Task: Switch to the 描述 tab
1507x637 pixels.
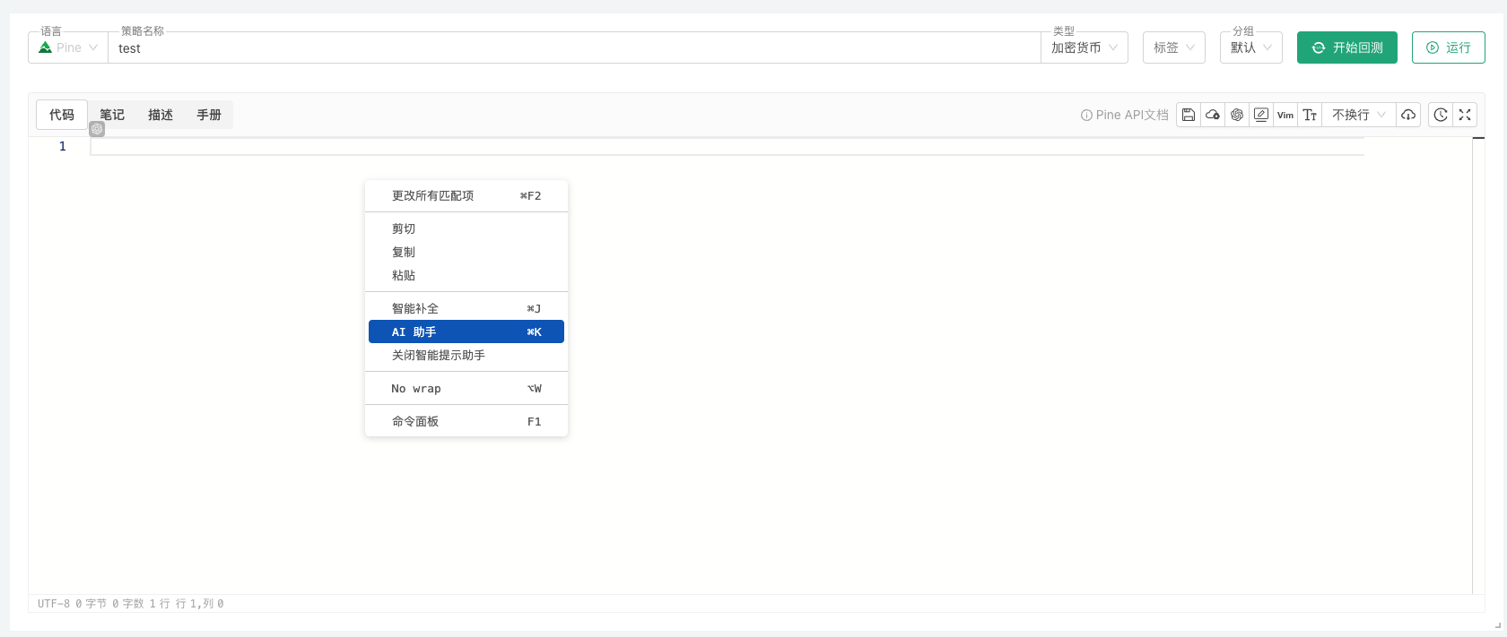Action: tap(161, 115)
